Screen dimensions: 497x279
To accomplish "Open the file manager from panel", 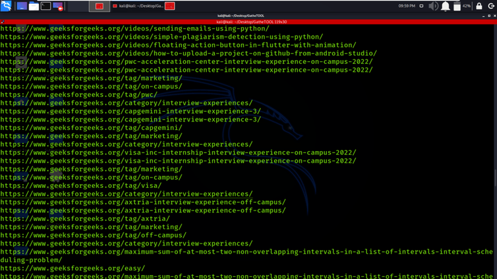I will (x=34, y=6).
